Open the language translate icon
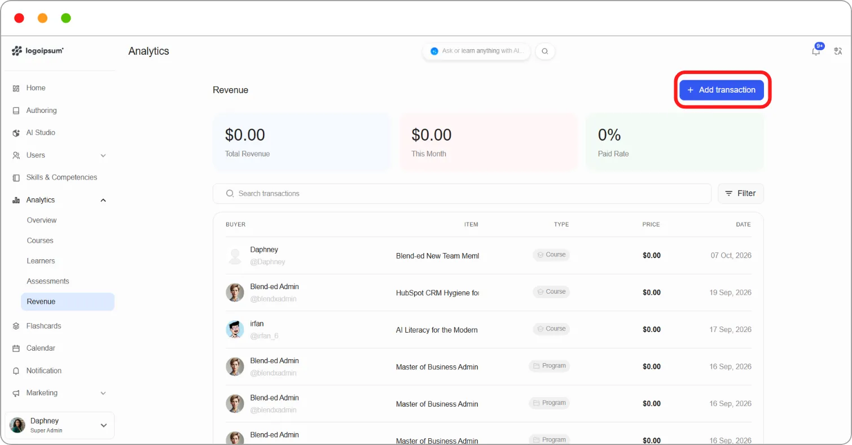Screen dimensions: 852x445 838,51
